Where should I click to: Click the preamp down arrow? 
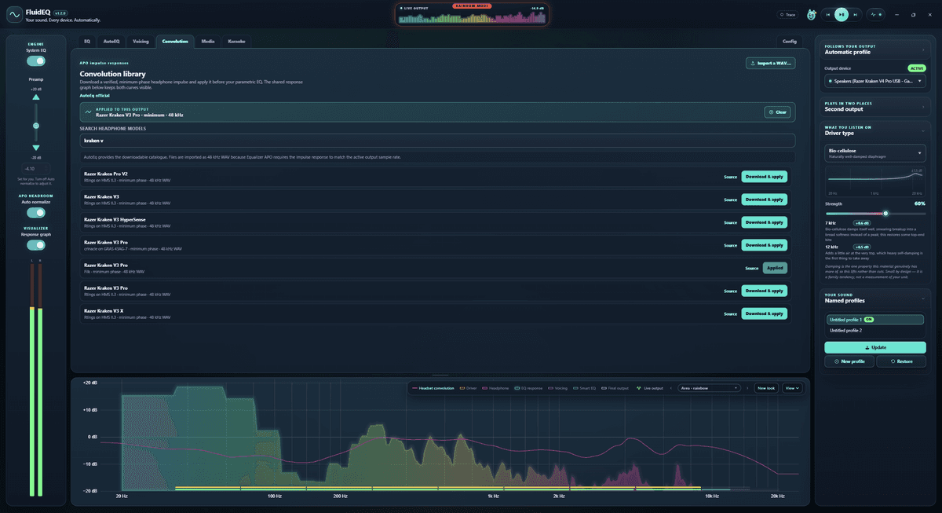(x=35, y=148)
